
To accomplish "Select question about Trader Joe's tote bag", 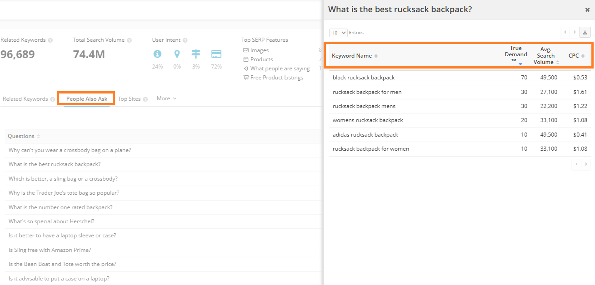I will [64, 193].
